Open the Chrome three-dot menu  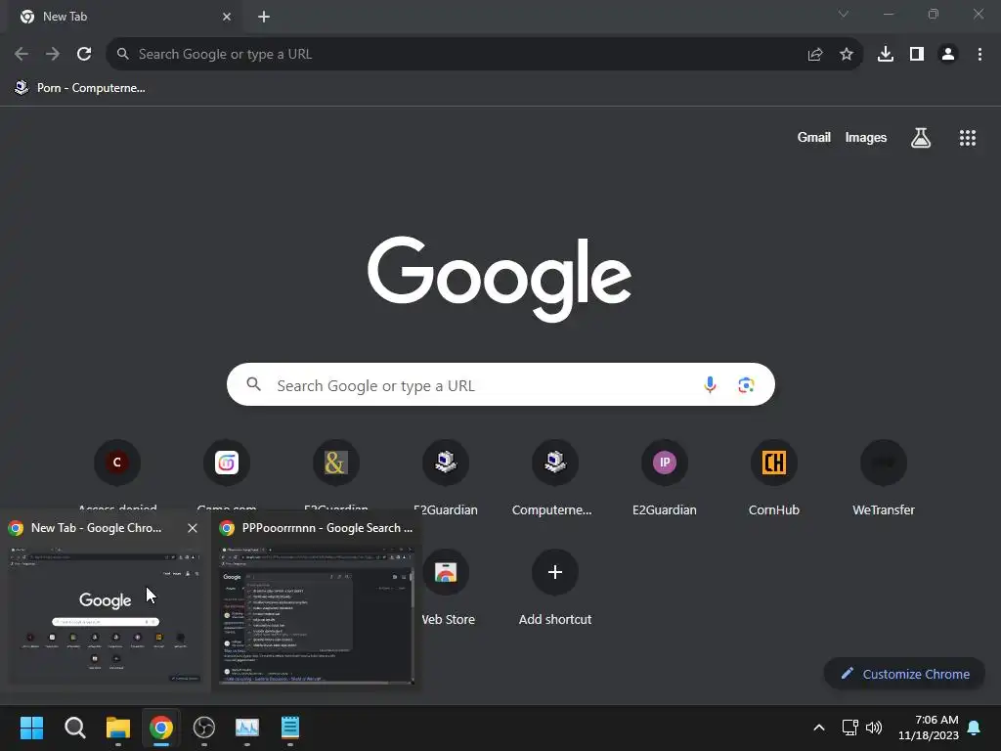point(979,55)
